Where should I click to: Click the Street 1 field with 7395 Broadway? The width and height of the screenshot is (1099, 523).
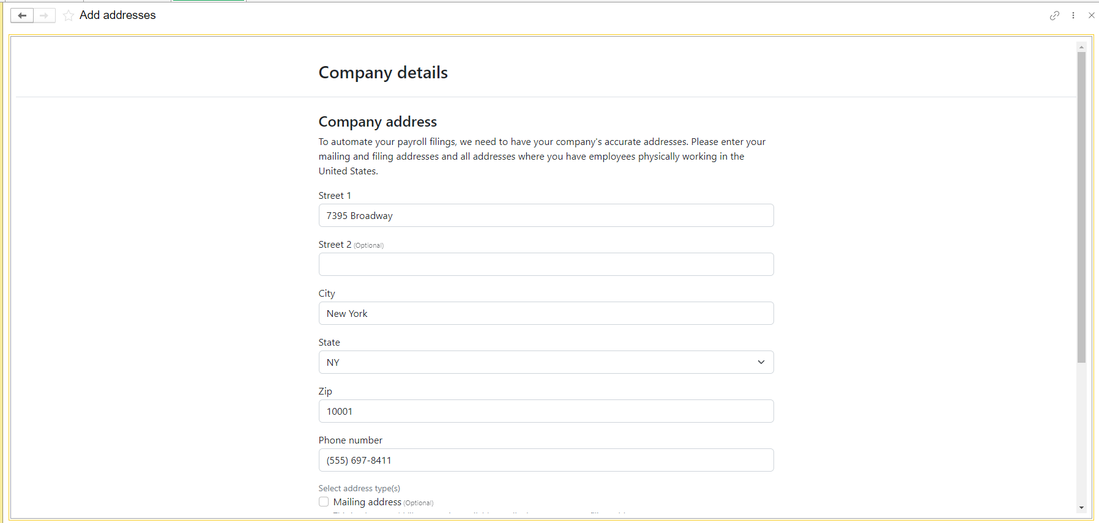click(546, 215)
